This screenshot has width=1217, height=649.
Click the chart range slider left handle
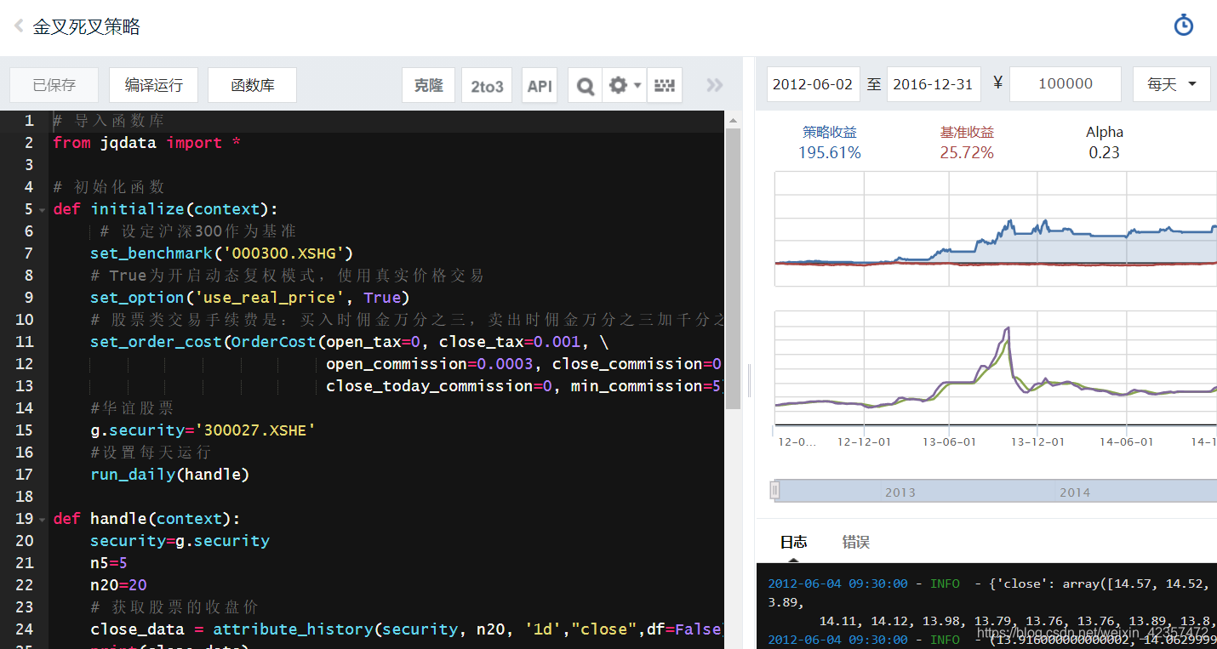(x=774, y=490)
